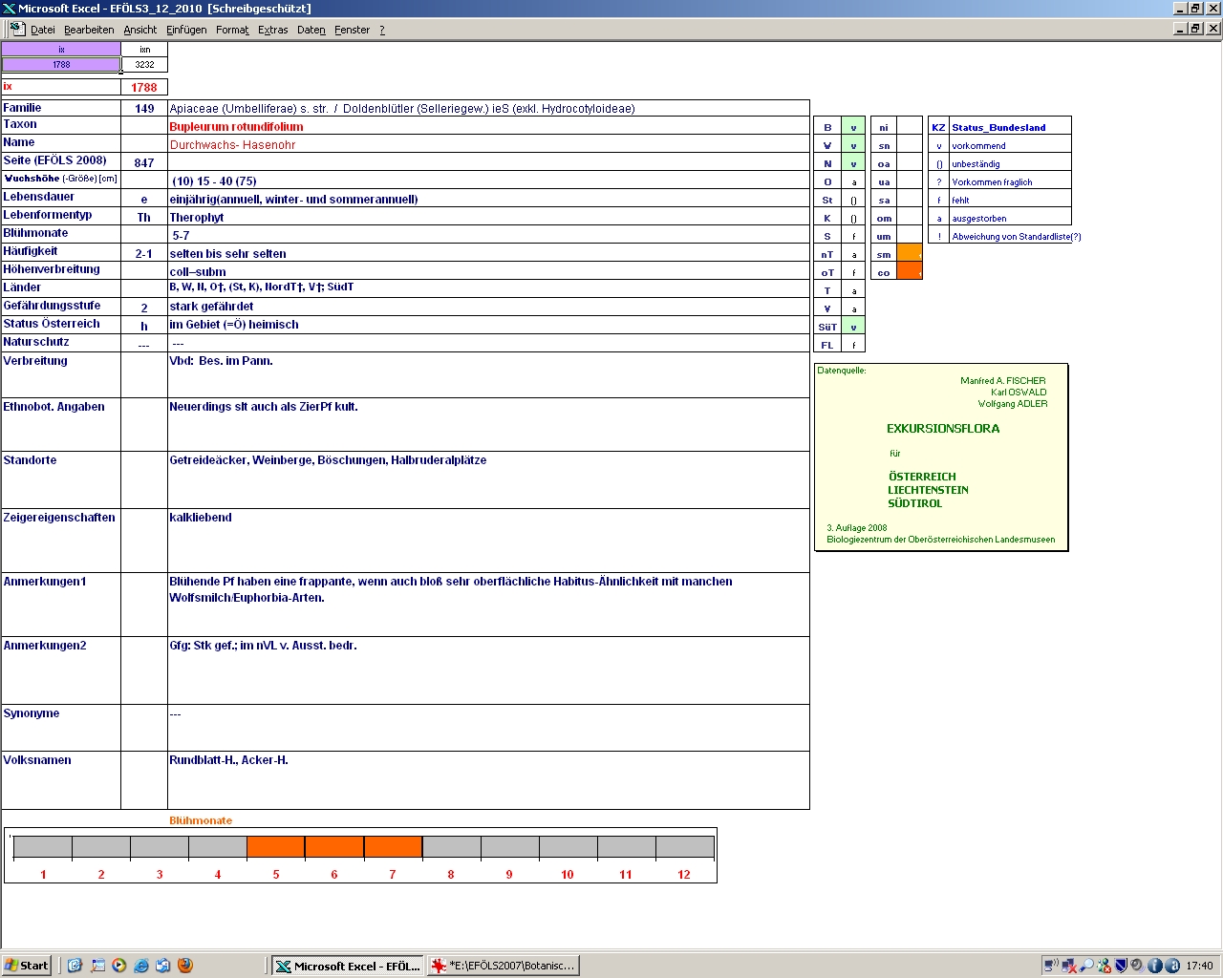Click the first quick launch icon beside Start
The image size is (1223, 978).
point(75,966)
